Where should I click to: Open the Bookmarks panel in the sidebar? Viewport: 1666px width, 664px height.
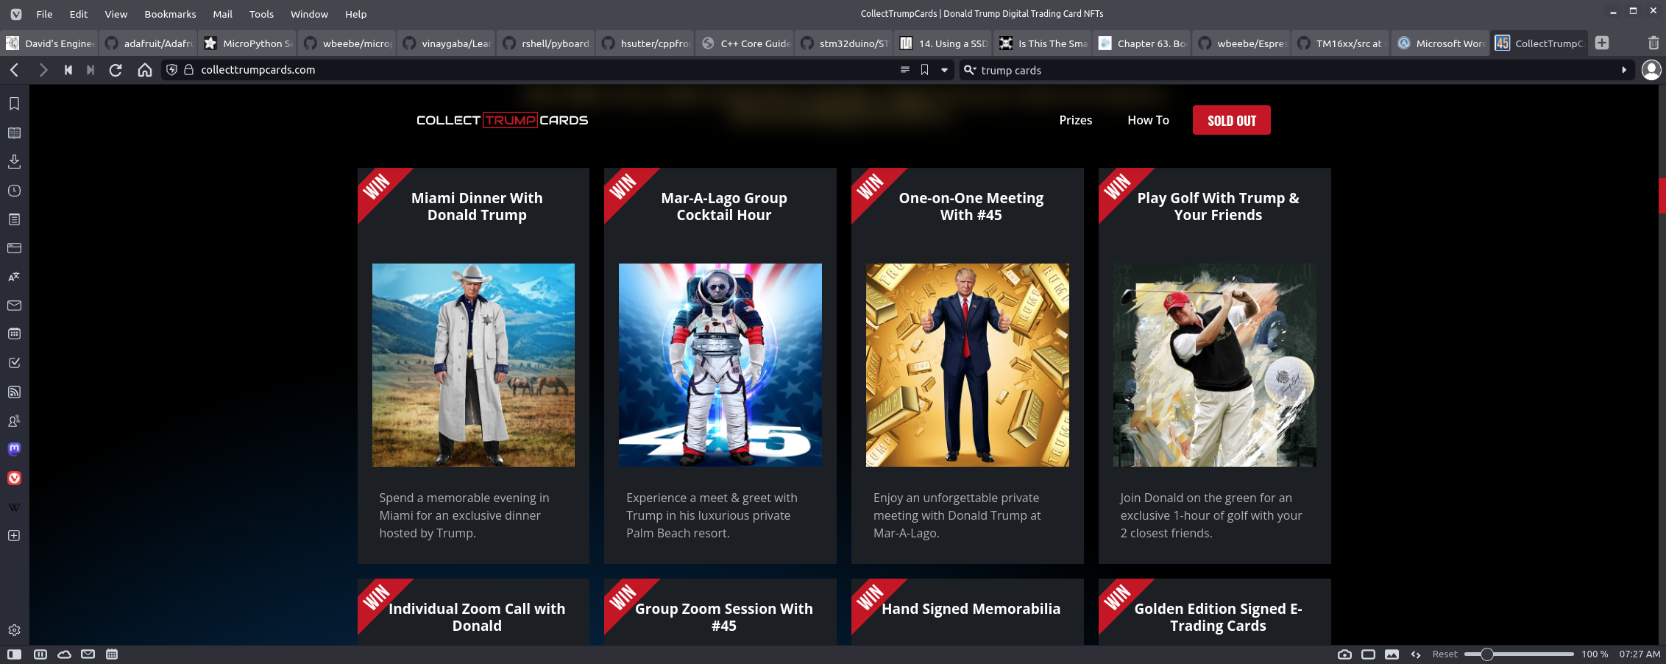coord(14,104)
